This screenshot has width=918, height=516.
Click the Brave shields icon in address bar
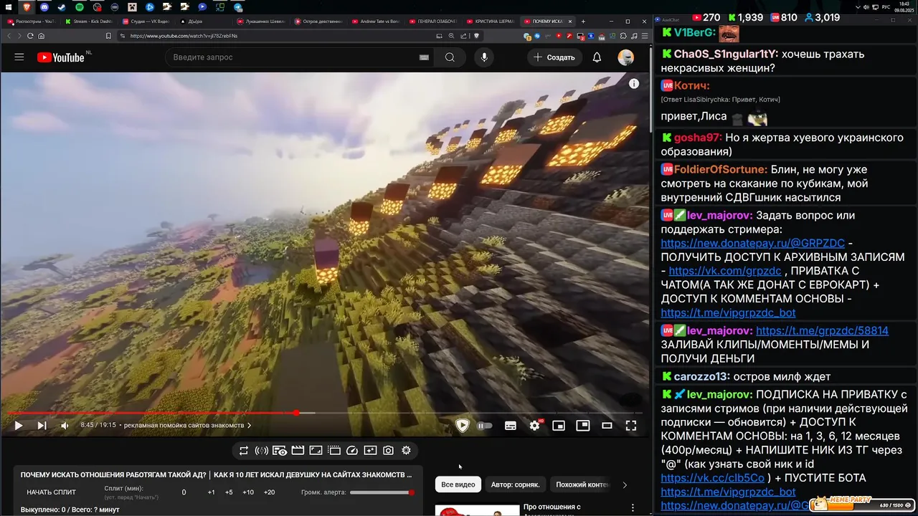[x=476, y=36]
